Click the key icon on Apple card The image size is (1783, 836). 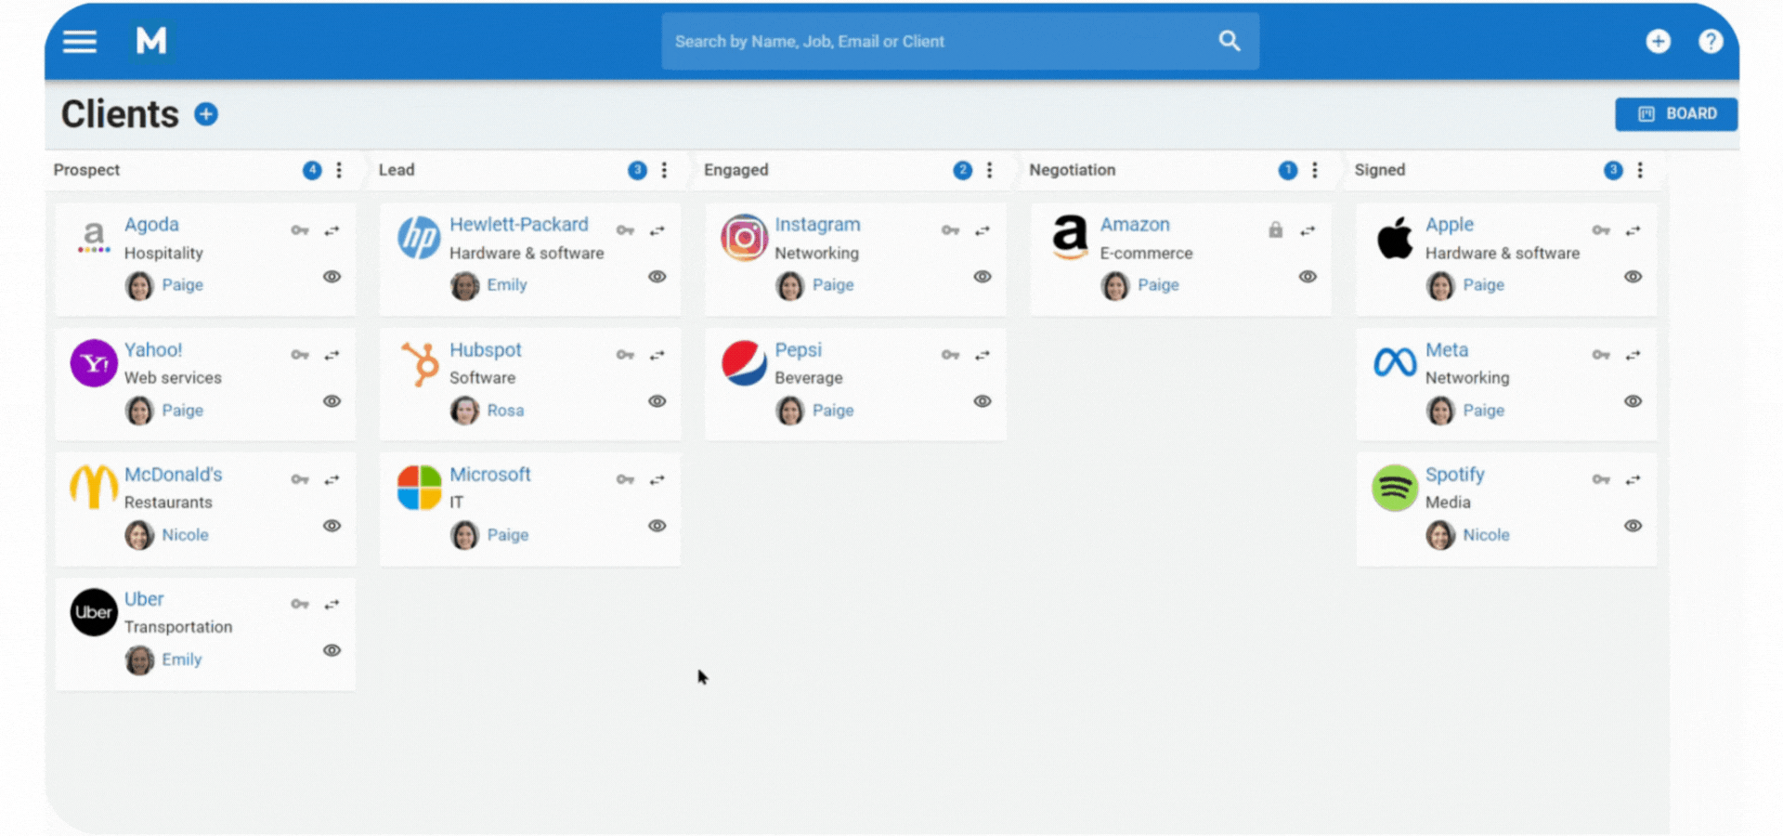[1601, 230]
